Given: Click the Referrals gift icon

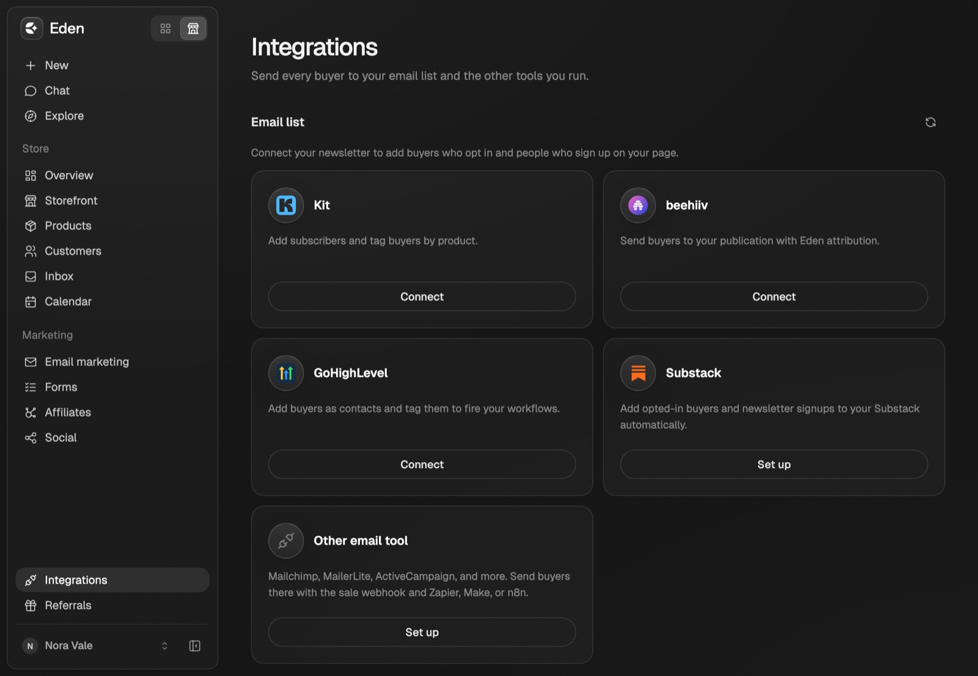Looking at the screenshot, I should coord(31,605).
